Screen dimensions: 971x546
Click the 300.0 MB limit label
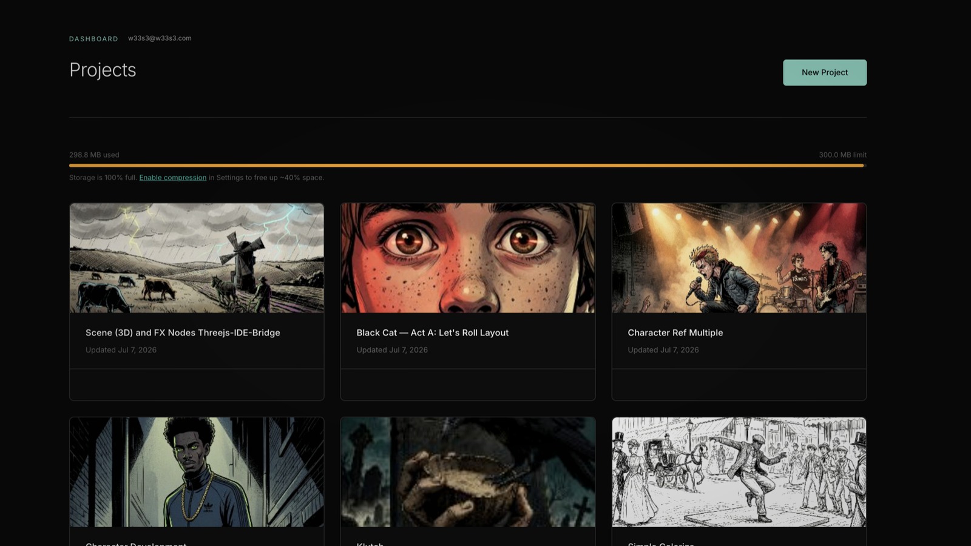coord(843,155)
